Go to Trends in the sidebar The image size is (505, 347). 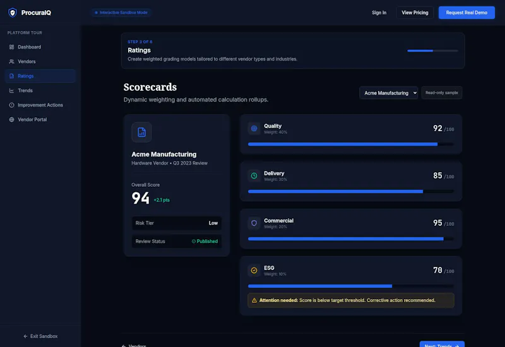(x=40, y=90)
